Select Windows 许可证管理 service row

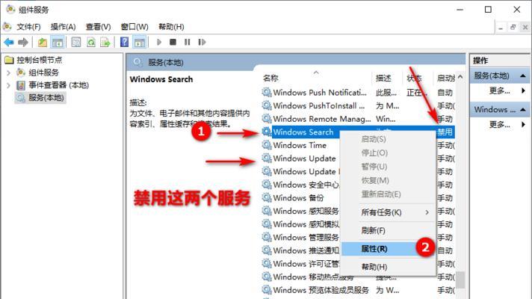click(306, 264)
